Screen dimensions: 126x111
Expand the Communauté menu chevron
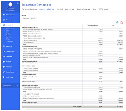coord(18,20)
